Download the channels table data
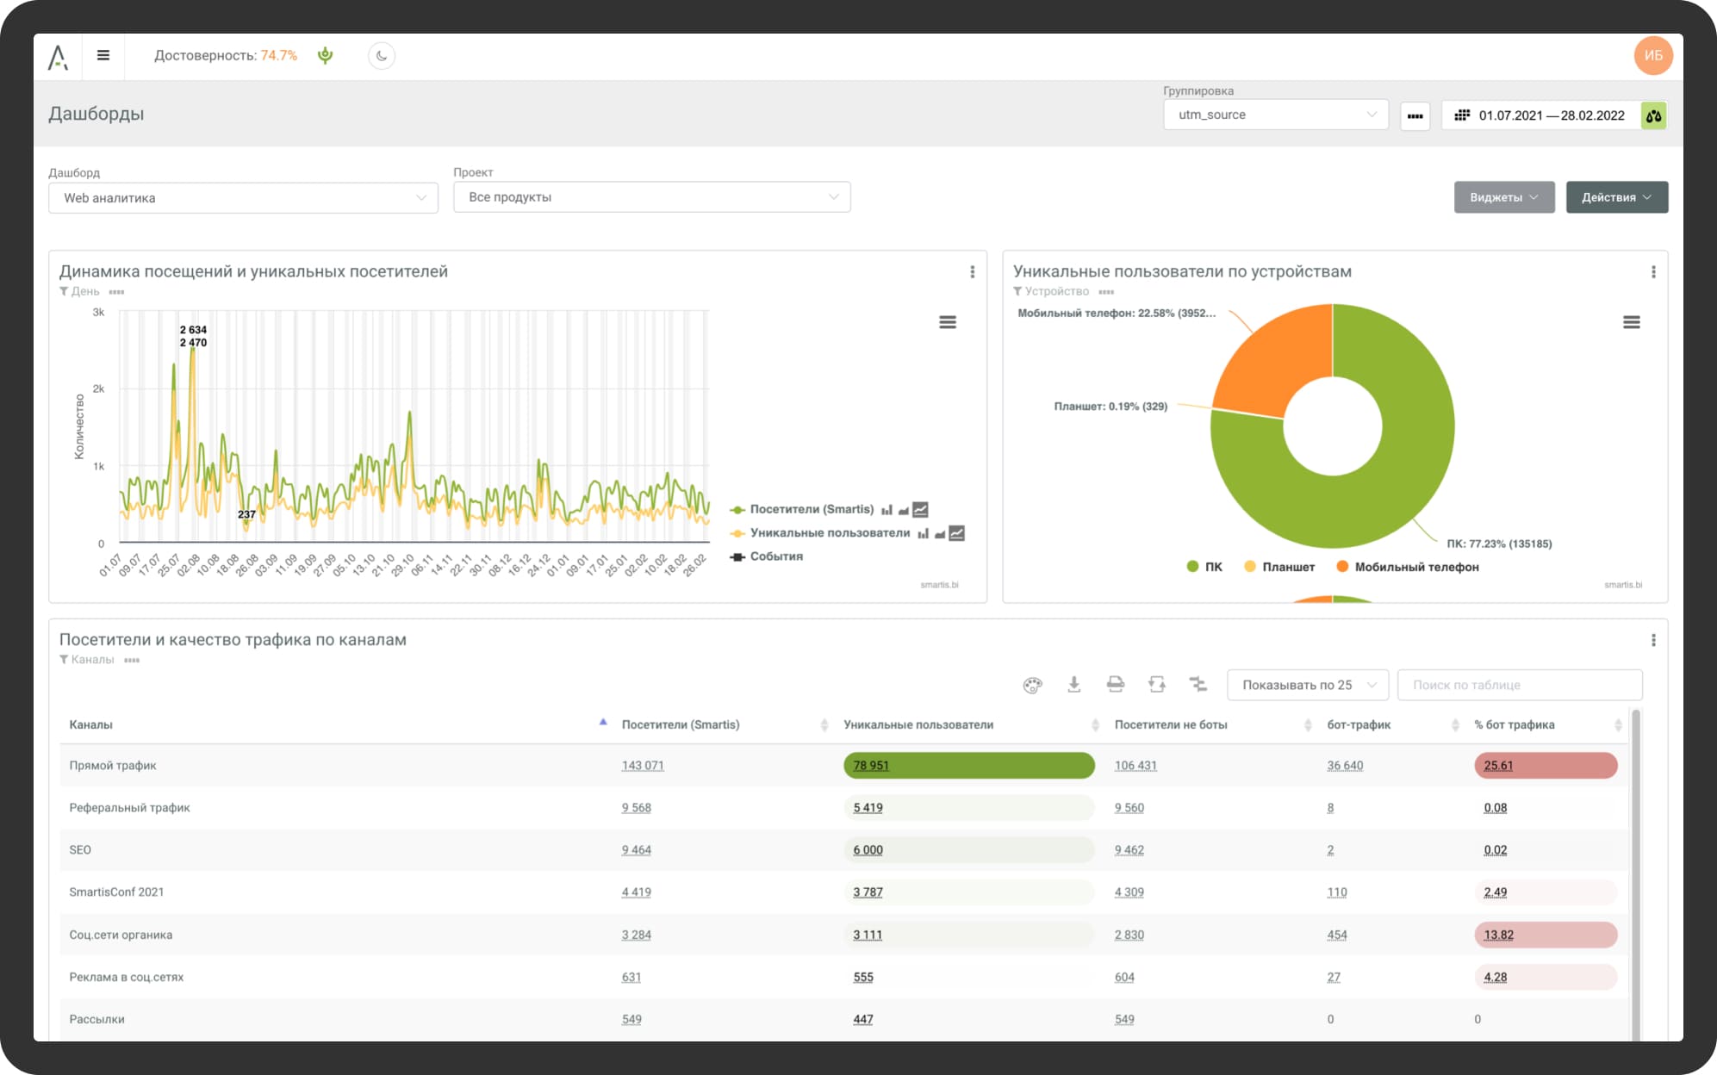 point(1073,684)
